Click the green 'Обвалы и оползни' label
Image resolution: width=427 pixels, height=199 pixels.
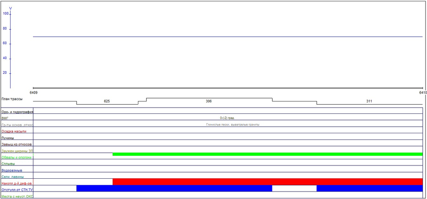17,158
